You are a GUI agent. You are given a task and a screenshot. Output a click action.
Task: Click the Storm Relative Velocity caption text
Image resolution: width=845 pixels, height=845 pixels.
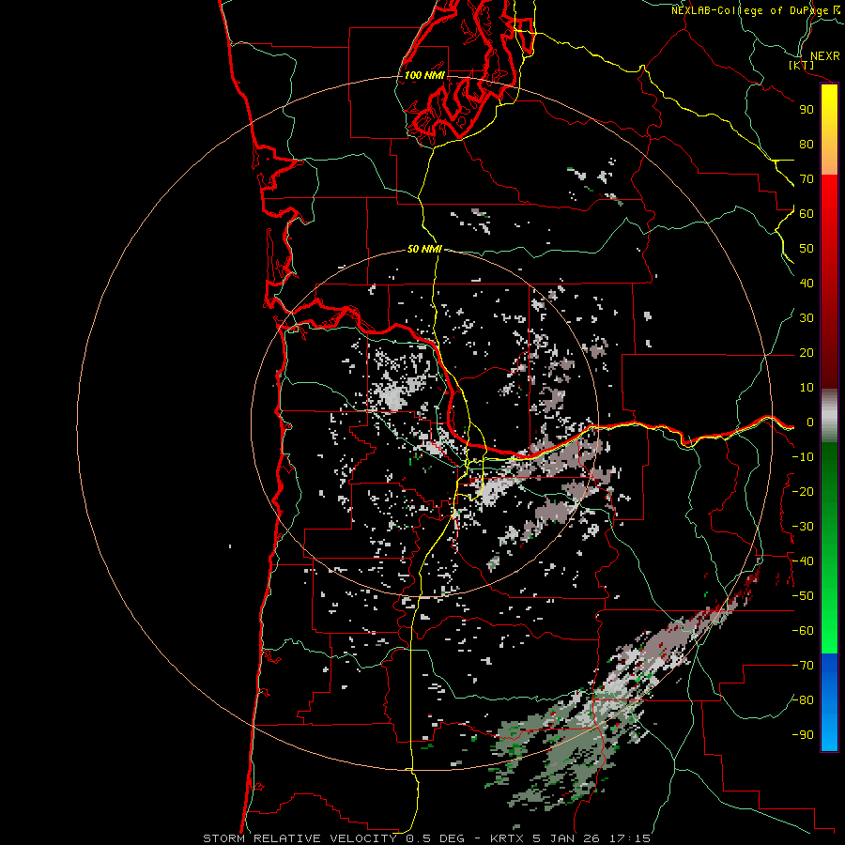[426, 838]
